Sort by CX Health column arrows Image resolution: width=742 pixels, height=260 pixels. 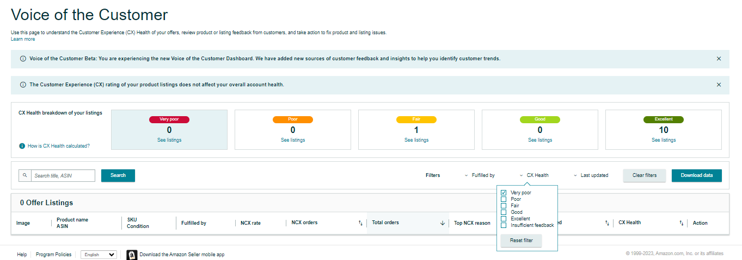[680, 223]
